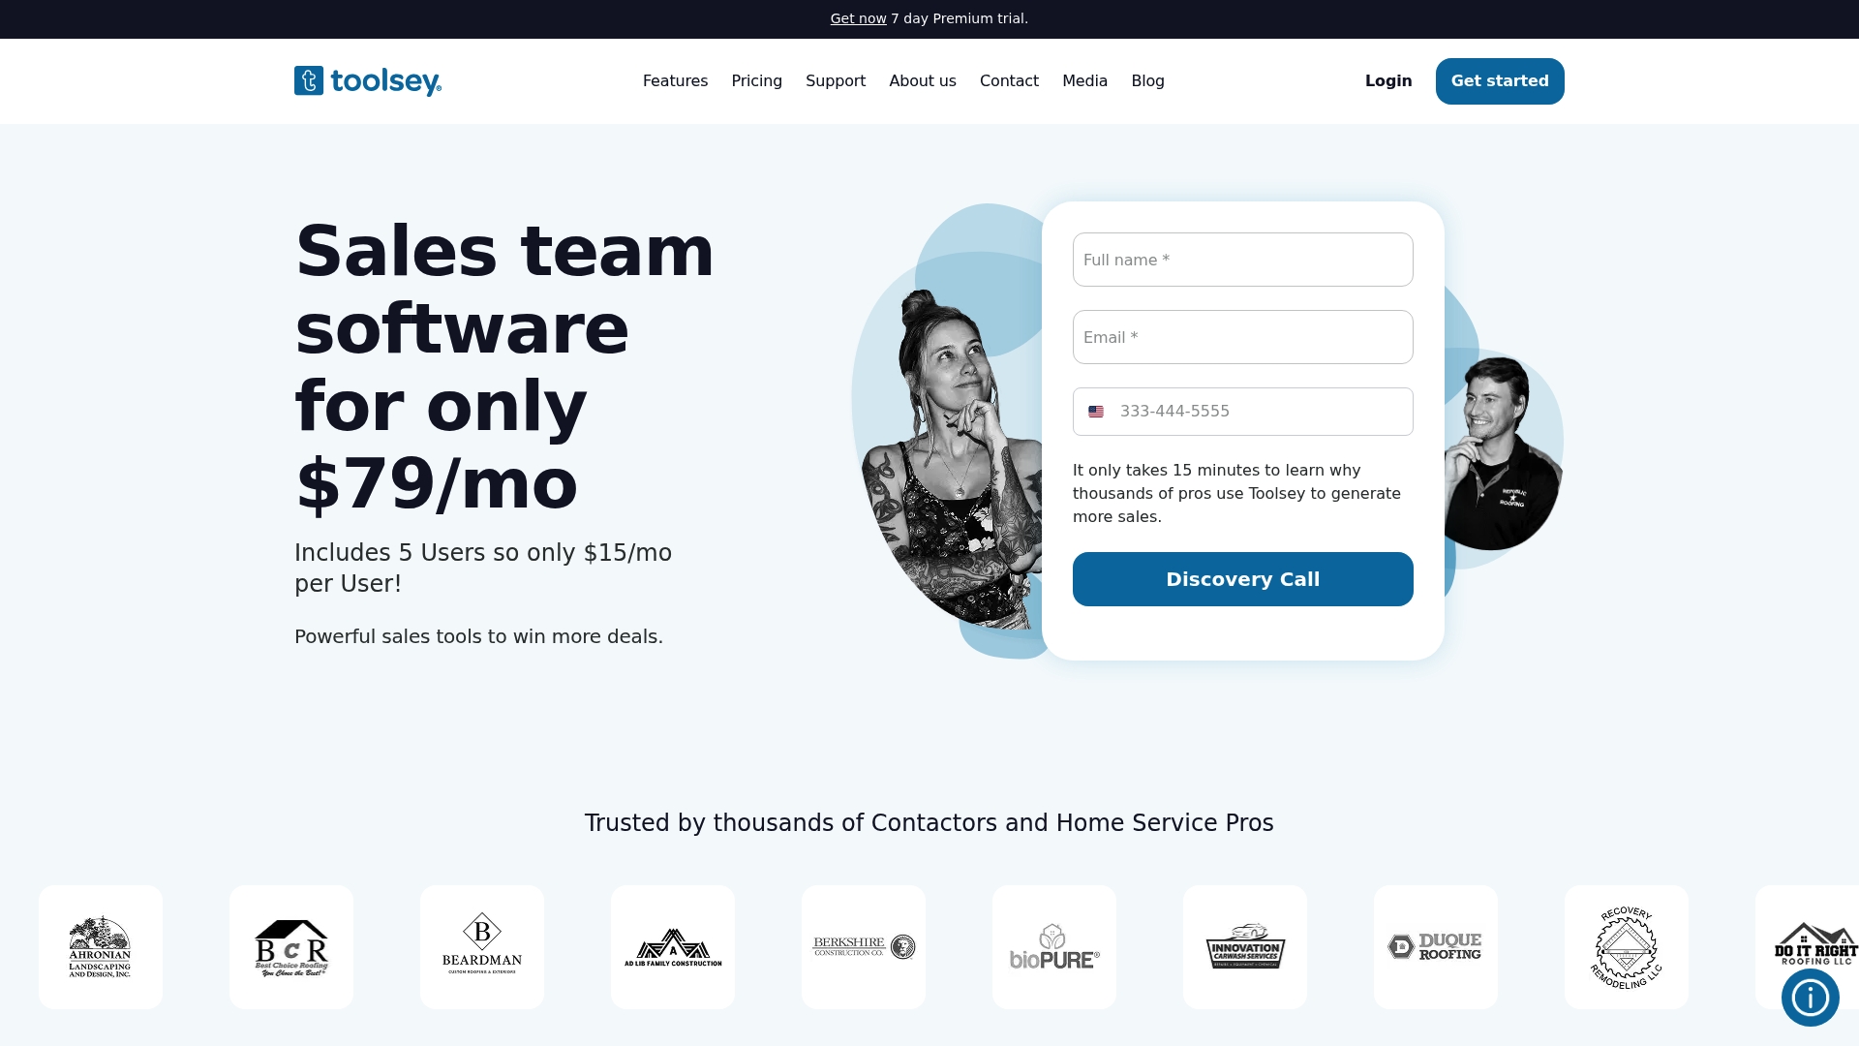Click "Includes 5 Users" subheading text
This screenshot has height=1046, width=1859.
tap(483, 569)
